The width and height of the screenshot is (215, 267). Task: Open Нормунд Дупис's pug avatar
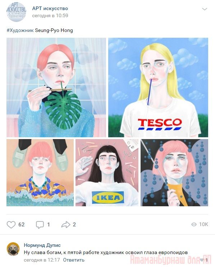pos(13,249)
